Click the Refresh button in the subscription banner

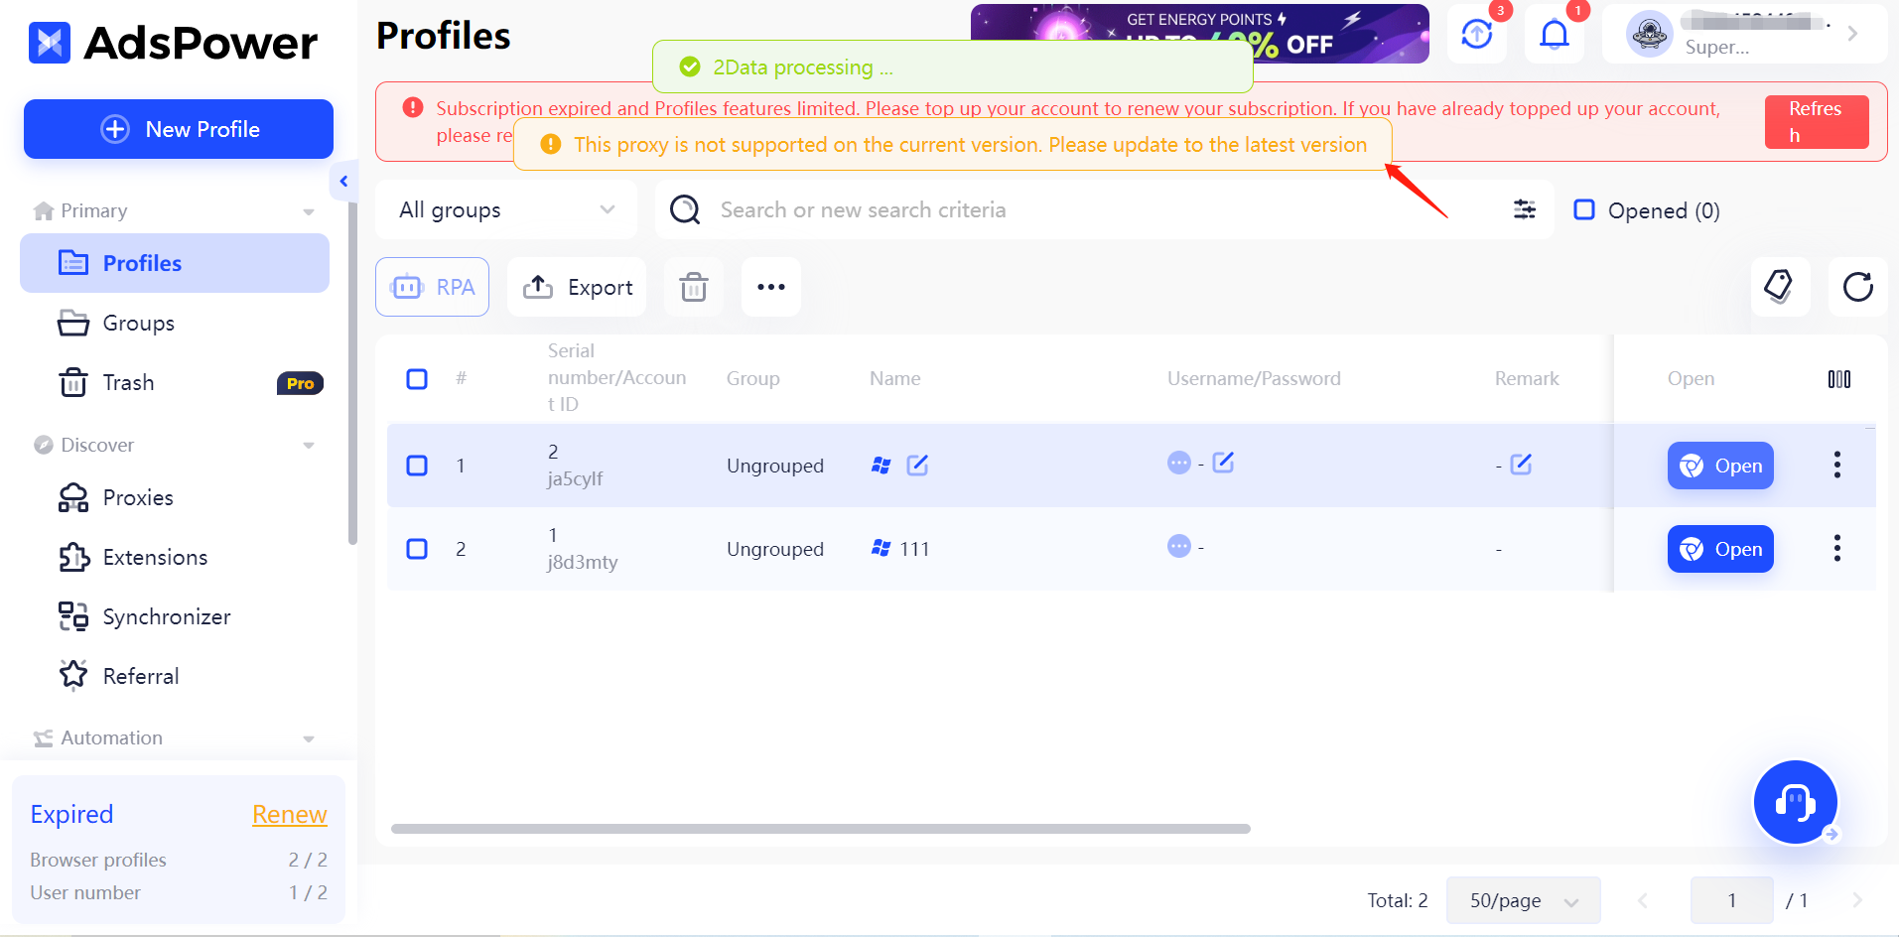pos(1816,121)
